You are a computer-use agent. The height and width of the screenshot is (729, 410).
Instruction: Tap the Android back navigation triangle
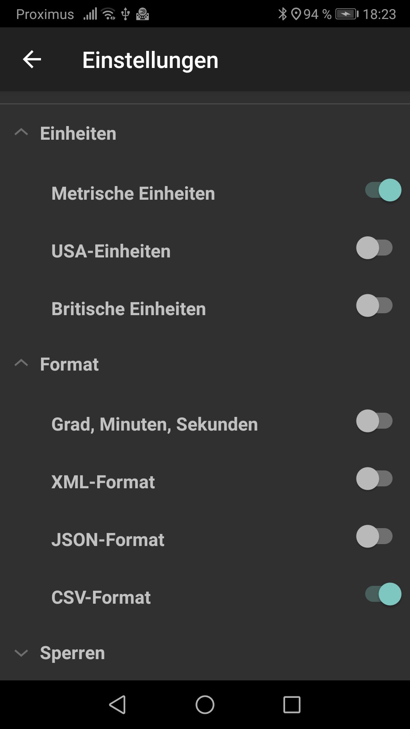coord(118,705)
